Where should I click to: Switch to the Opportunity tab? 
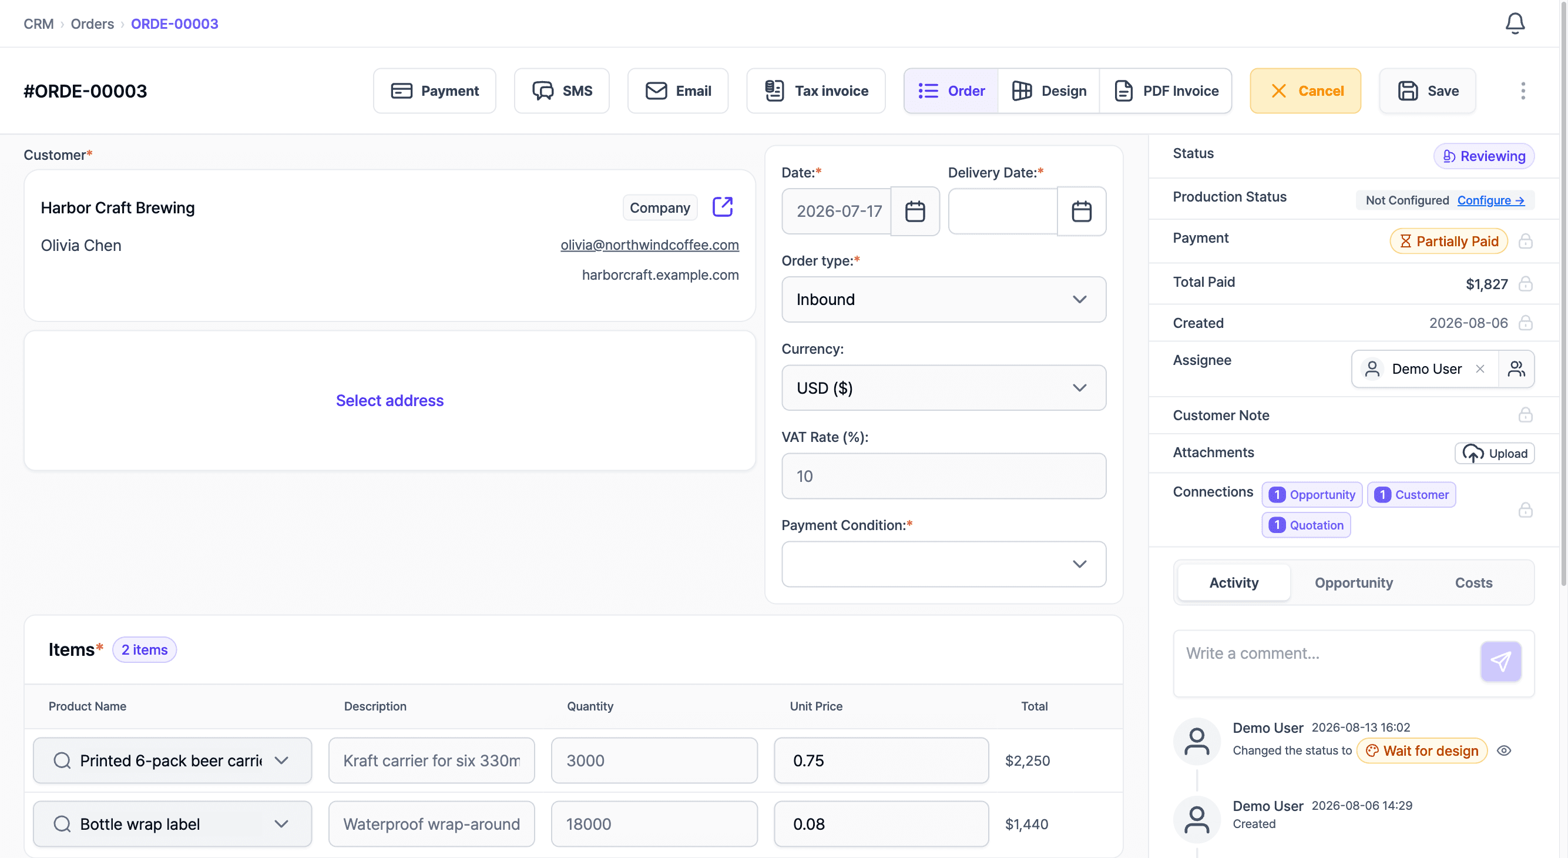[1354, 583]
